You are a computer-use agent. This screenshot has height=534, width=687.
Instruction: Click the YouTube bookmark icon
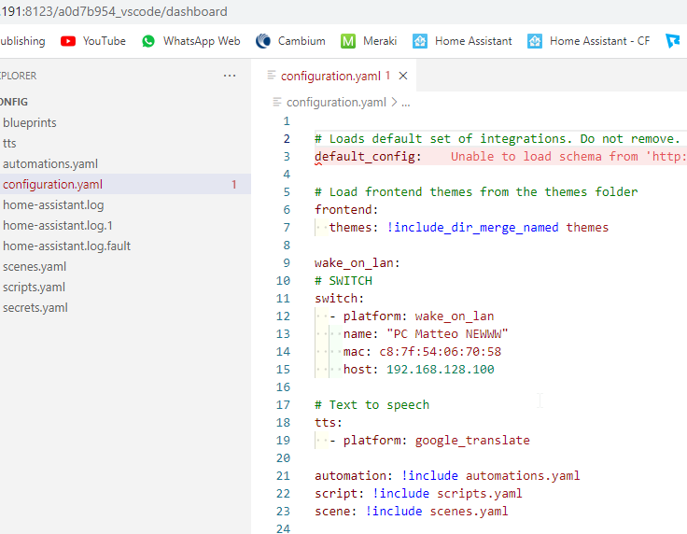[67, 41]
